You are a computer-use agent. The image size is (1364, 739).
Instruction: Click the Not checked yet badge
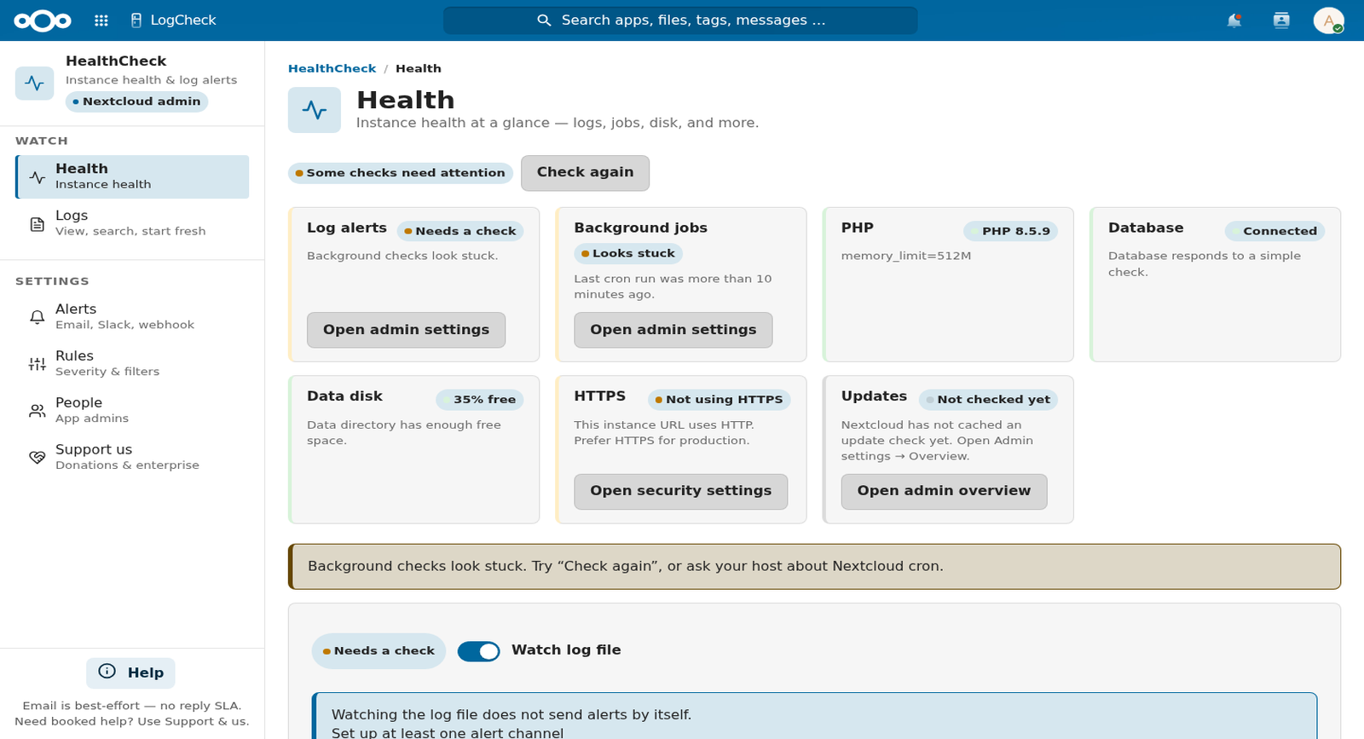click(988, 400)
